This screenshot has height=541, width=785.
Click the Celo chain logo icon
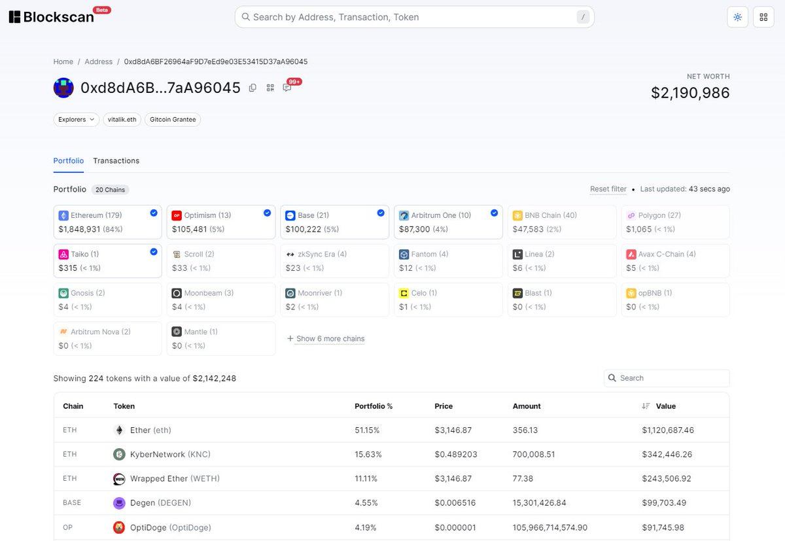click(x=404, y=293)
